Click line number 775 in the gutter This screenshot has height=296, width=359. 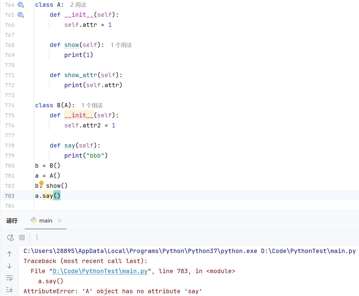click(10, 115)
